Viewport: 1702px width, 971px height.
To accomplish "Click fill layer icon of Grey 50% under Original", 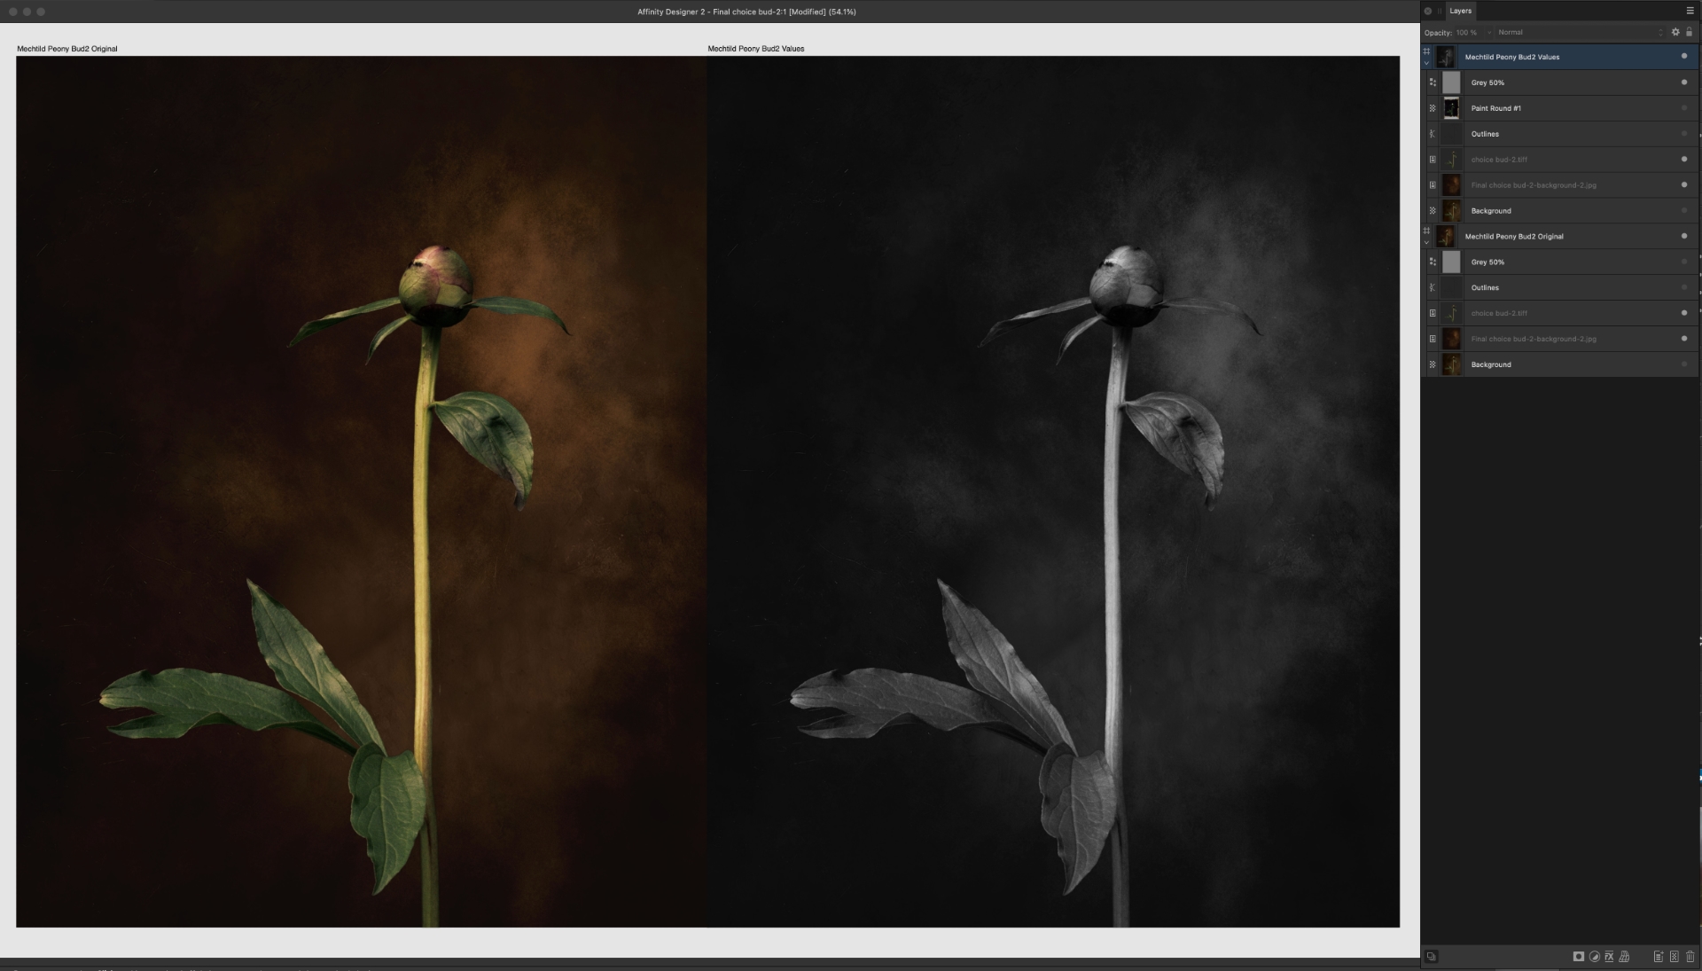I will click(x=1433, y=262).
